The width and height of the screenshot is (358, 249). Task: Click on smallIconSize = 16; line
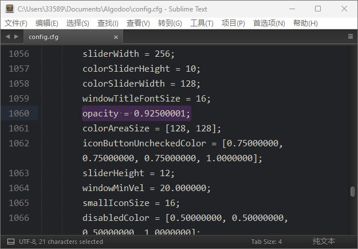pos(131,203)
